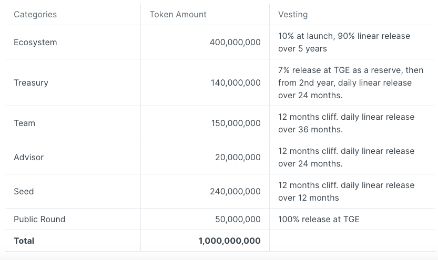Click the 150,000,000 token amount
Screen dimensions: 438x260
[236, 123]
